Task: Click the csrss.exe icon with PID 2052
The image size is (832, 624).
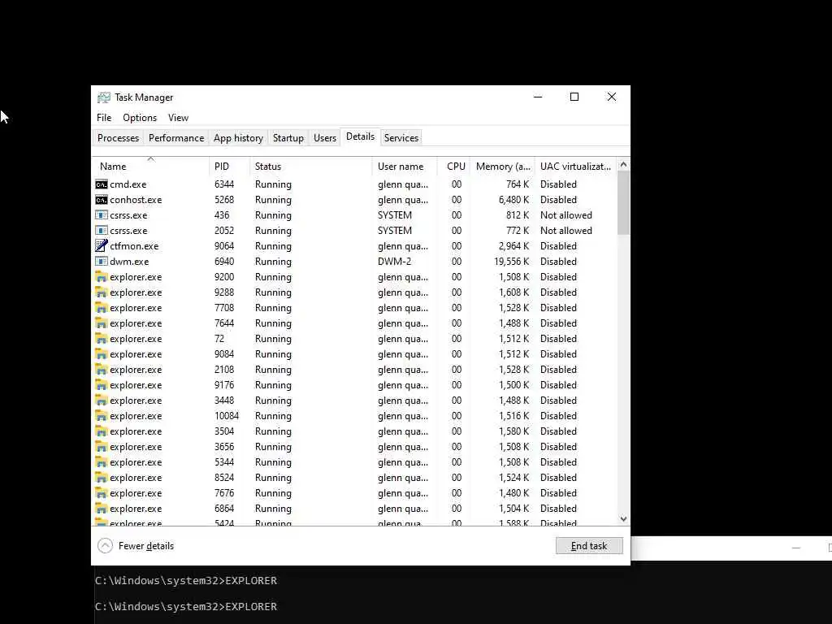Action: (101, 230)
